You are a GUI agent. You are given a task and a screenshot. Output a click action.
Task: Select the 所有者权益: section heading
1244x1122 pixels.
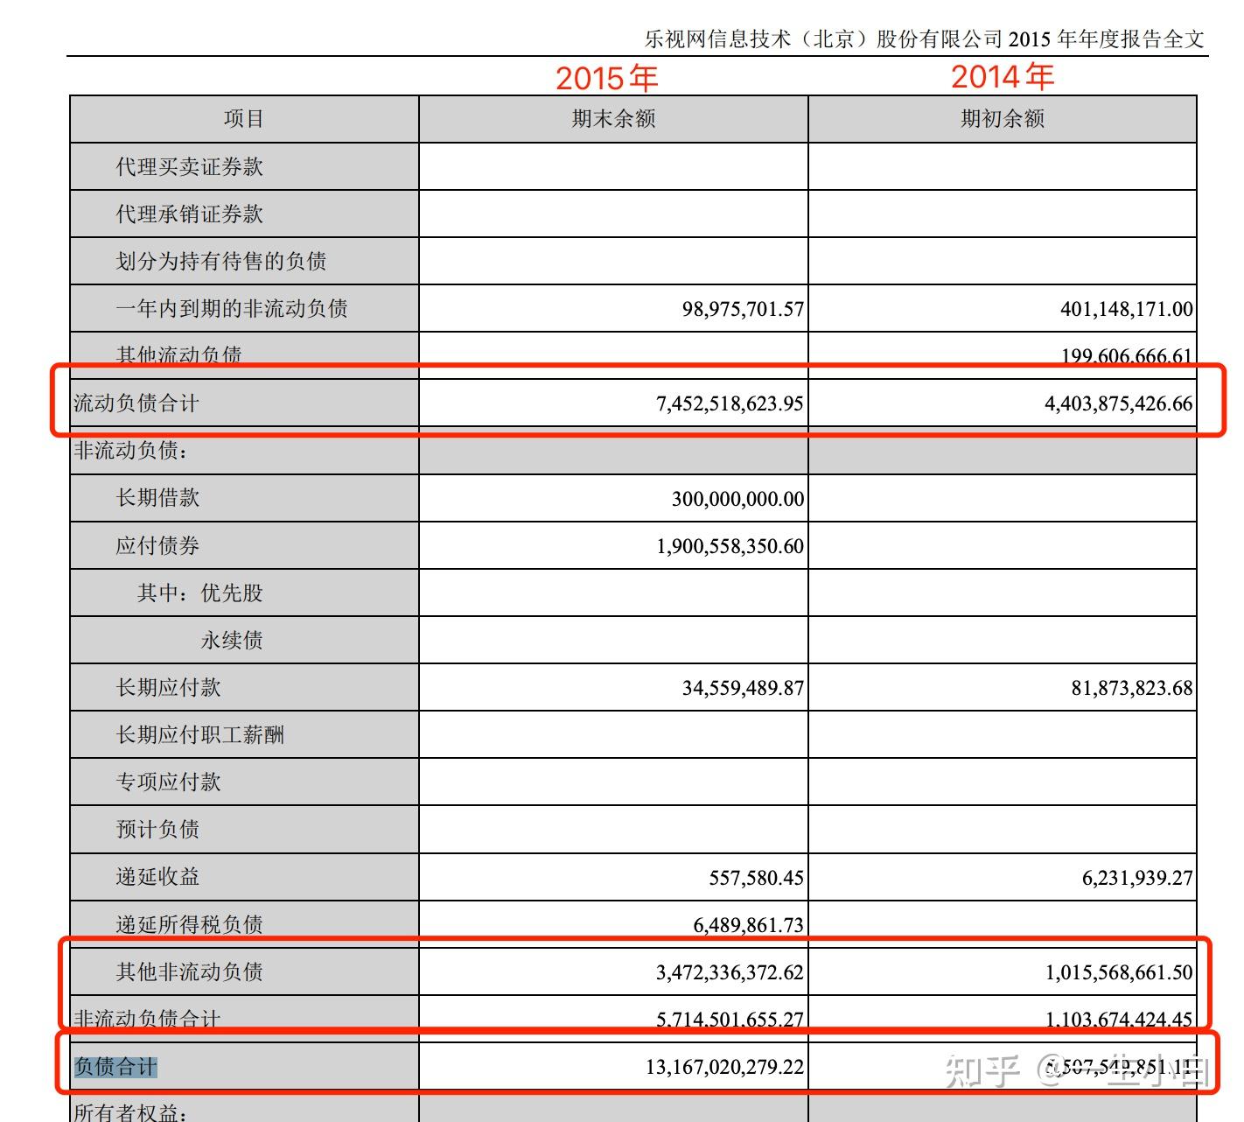coord(131,1112)
